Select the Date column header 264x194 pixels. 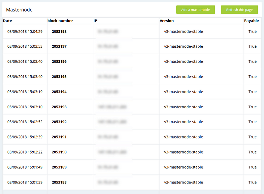pyautogui.click(x=7, y=21)
